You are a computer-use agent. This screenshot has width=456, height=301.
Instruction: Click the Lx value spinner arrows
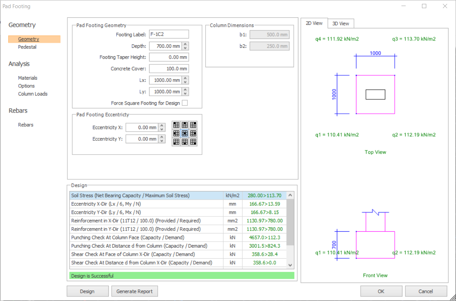186,80
